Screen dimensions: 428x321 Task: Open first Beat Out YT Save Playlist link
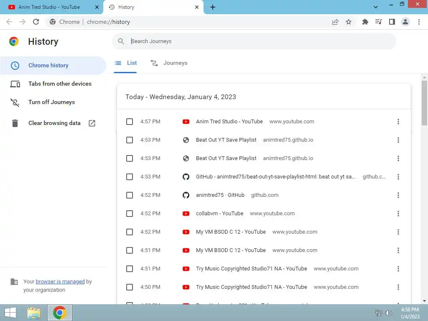click(226, 140)
